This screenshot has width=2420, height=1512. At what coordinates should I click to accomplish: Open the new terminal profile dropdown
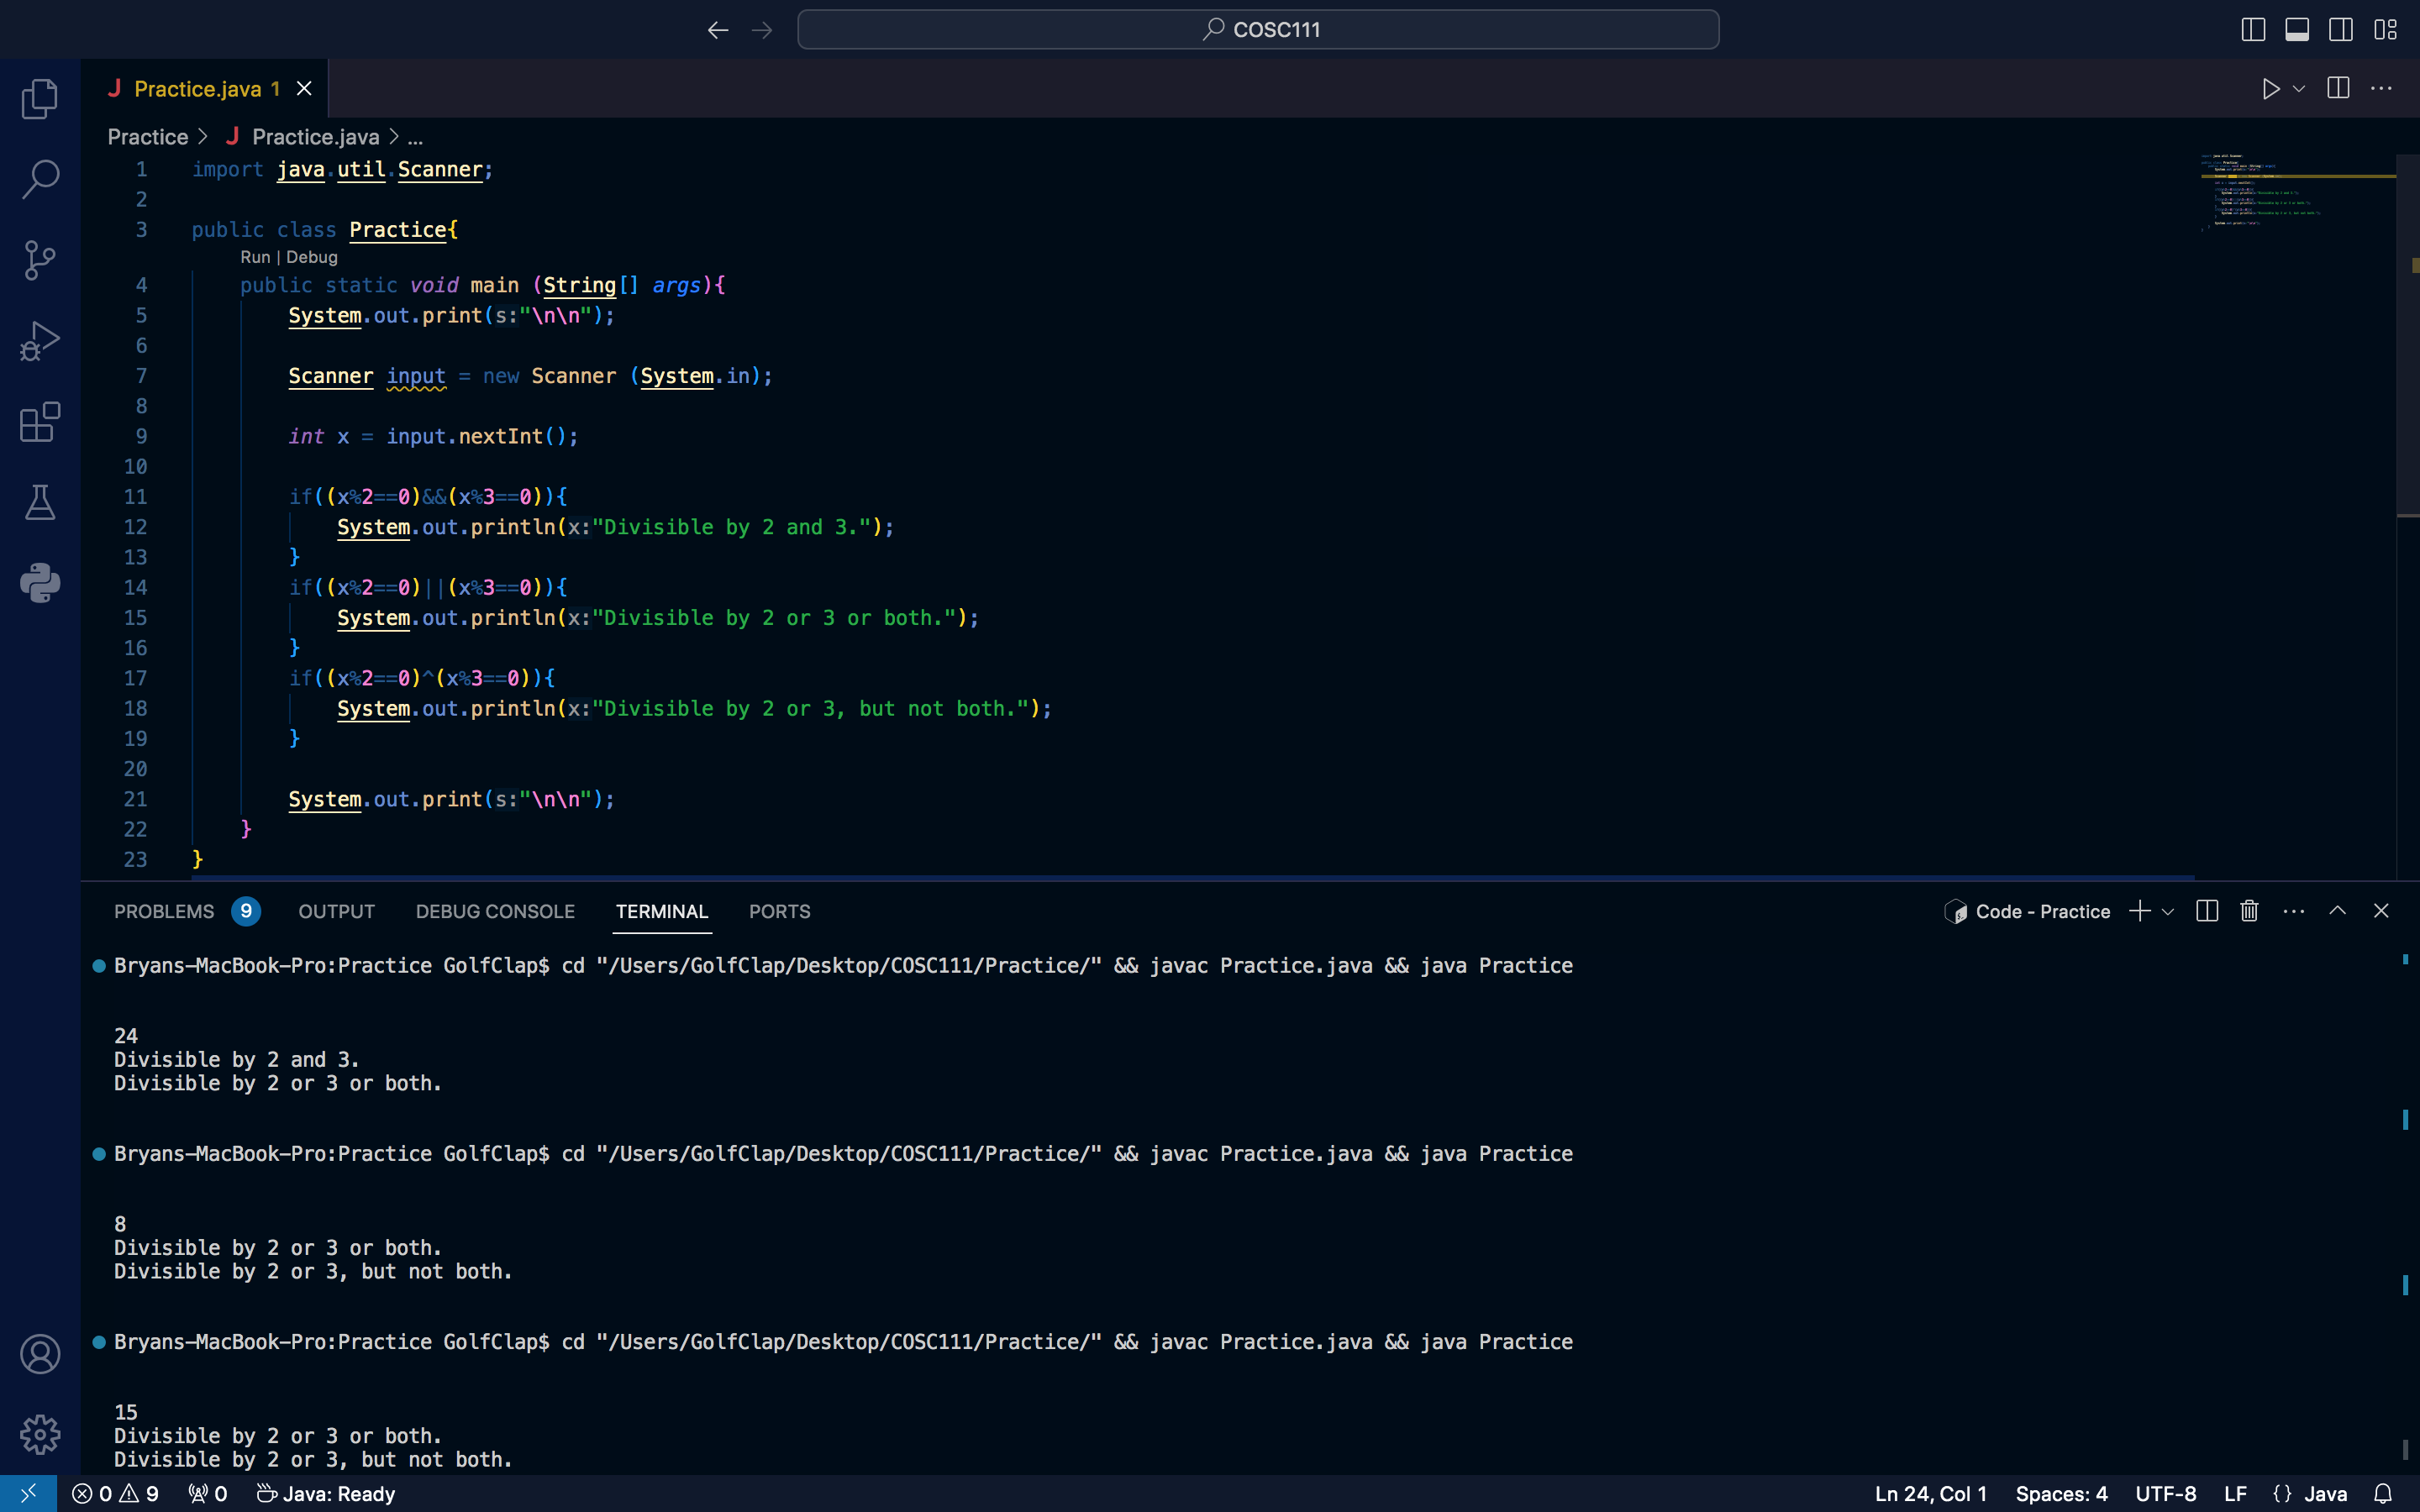point(2167,912)
